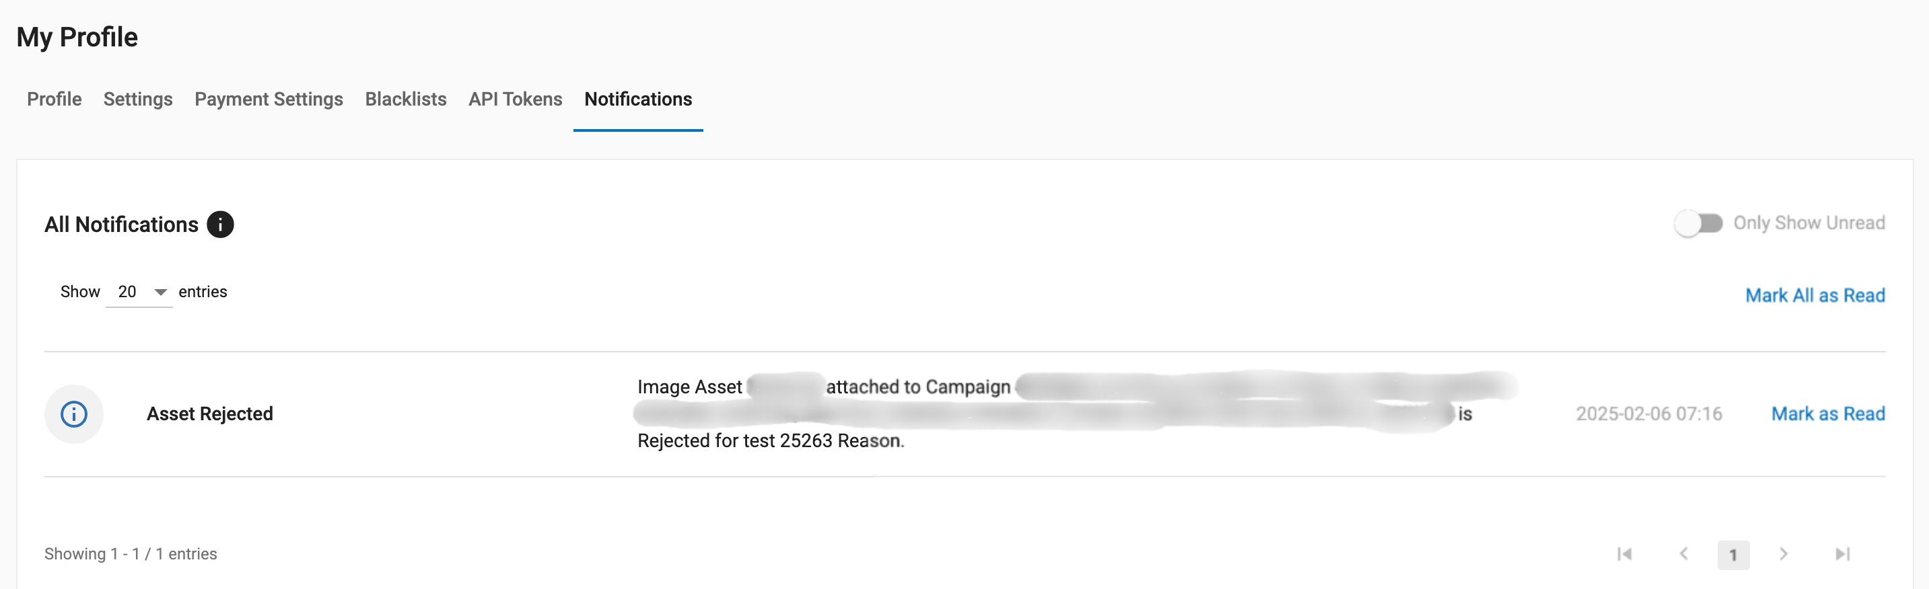Go to next notifications page
Viewport: 1929px width, 589px height.
pos(1783,555)
